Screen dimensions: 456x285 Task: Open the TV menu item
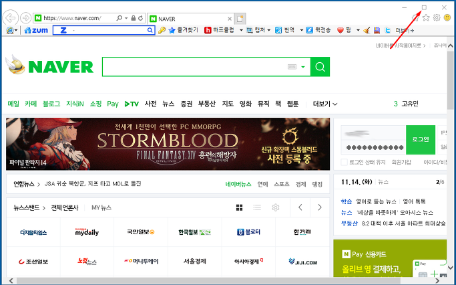coord(132,104)
